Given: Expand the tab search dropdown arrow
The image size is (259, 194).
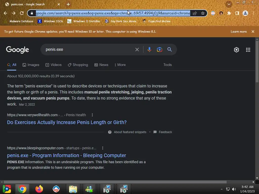Looking at the screenshot, I should click(x=229, y=4).
